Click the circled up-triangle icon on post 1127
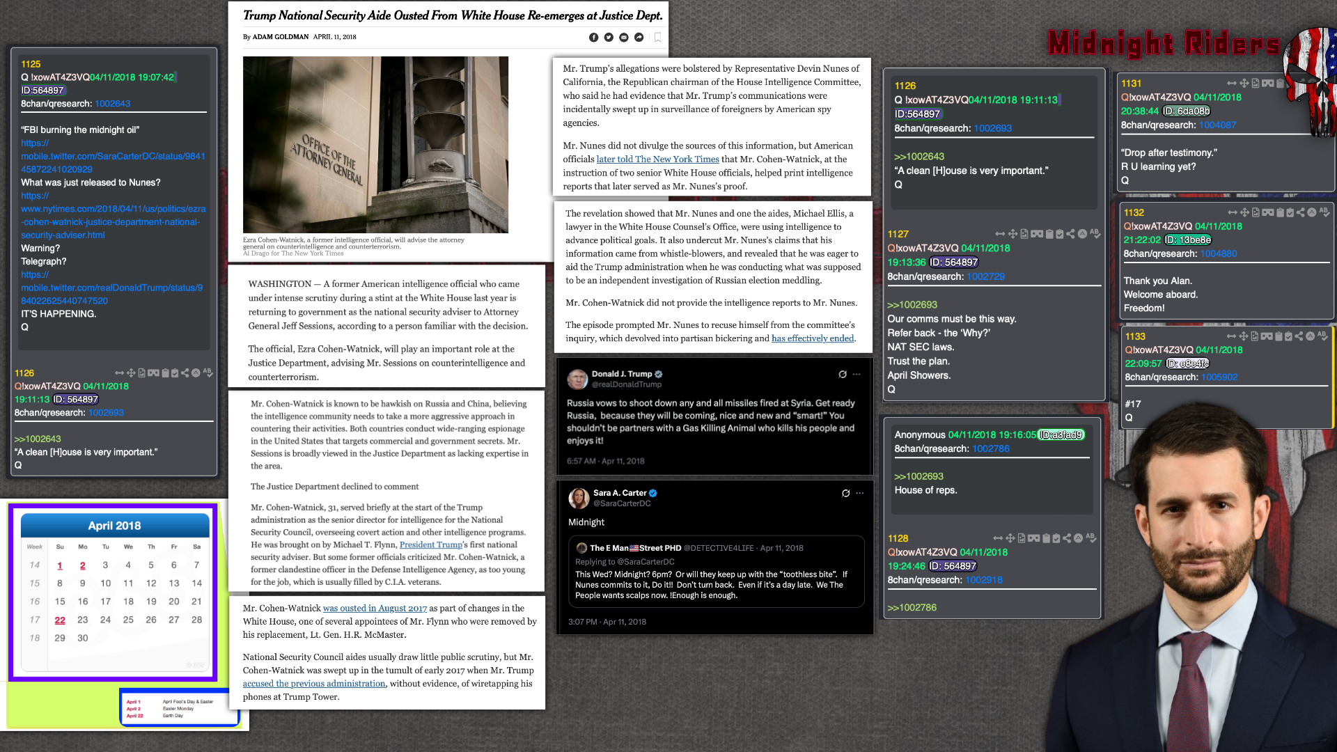 1082,234
